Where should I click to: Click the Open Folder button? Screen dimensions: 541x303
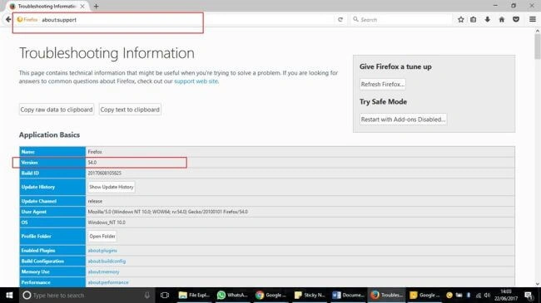pyautogui.click(x=102, y=237)
